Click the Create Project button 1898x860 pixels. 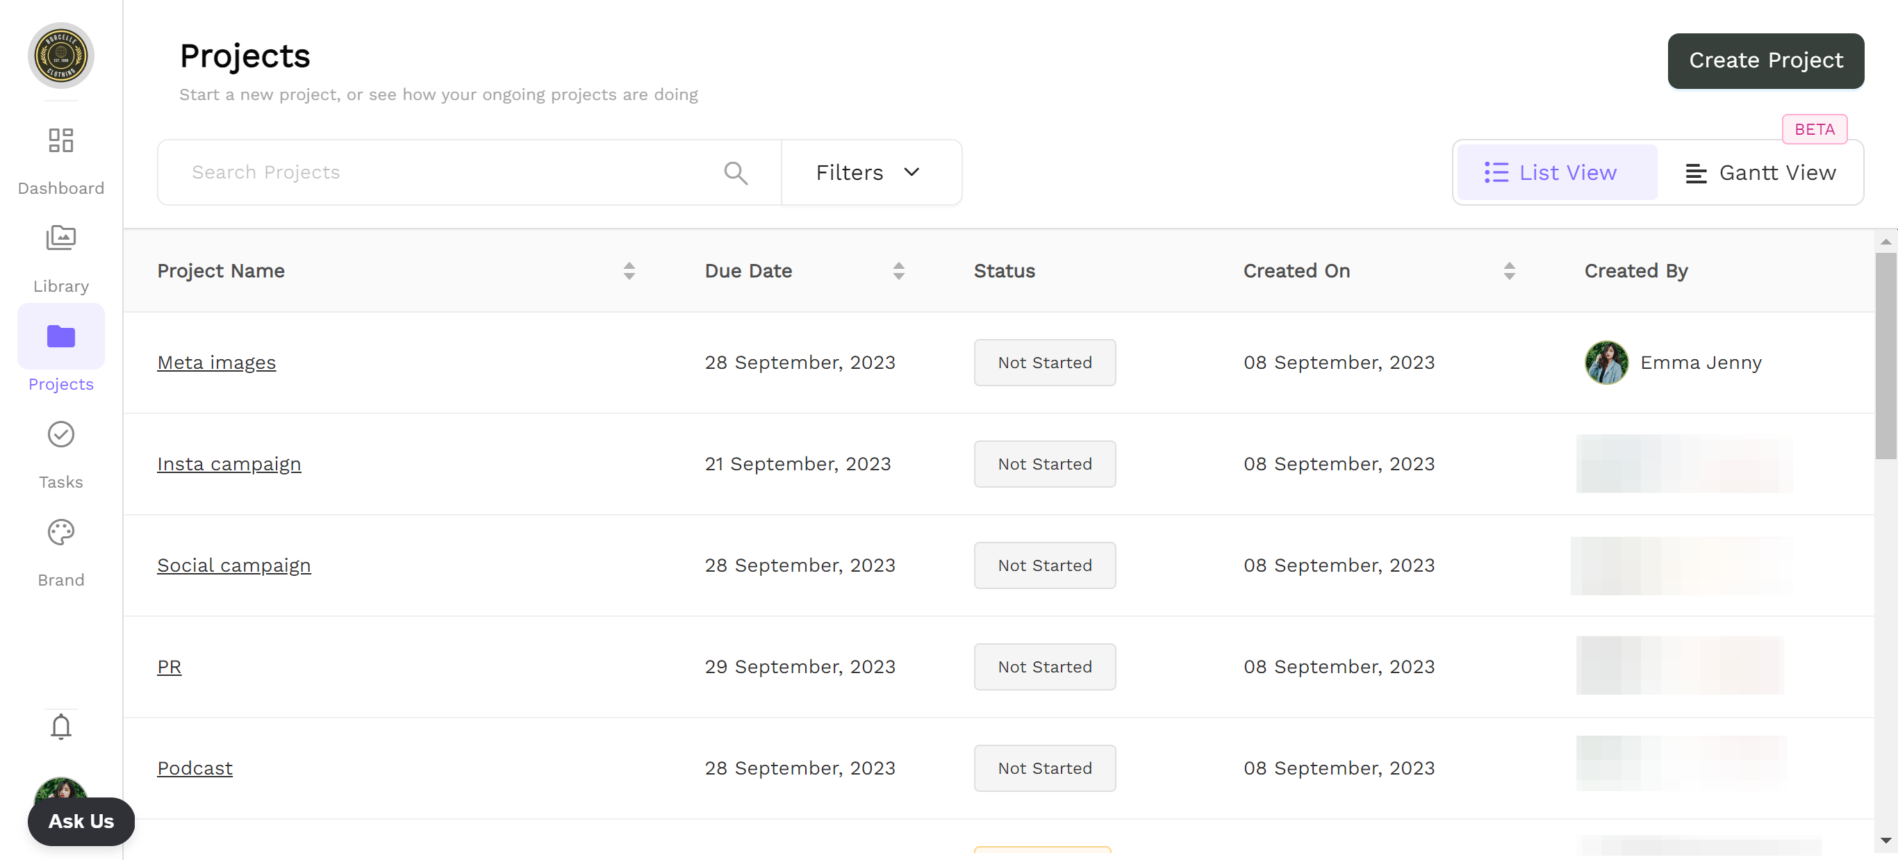coord(1765,60)
